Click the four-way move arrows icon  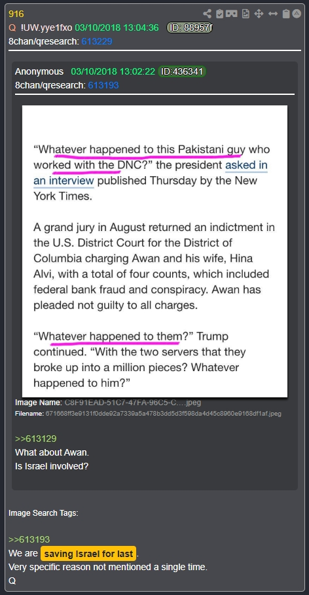coord(259,14)
